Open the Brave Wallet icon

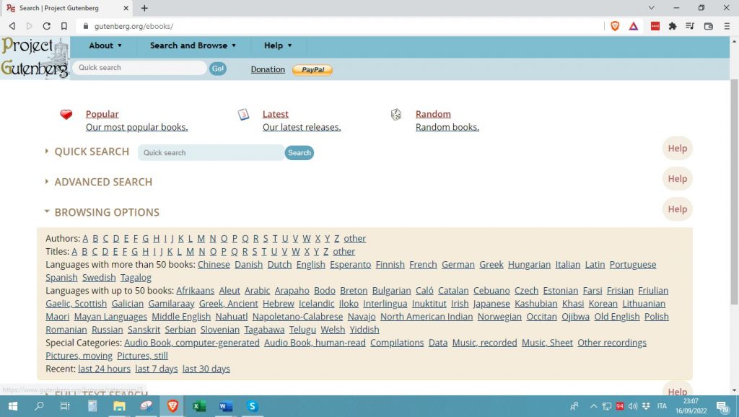coord(708,26)
